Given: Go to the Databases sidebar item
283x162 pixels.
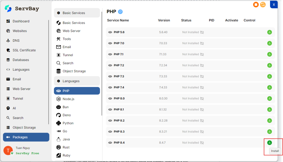Looking at the screenshot, I should 21,60.
